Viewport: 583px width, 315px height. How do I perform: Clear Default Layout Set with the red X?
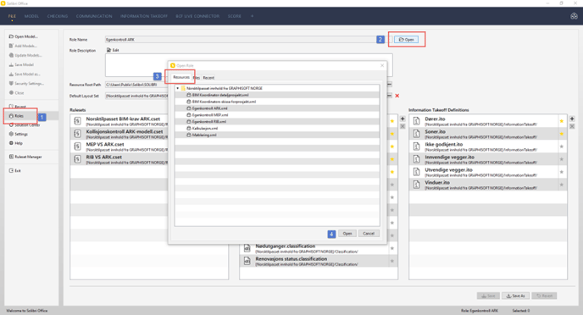pyautogui.click(x=397, y=96)
